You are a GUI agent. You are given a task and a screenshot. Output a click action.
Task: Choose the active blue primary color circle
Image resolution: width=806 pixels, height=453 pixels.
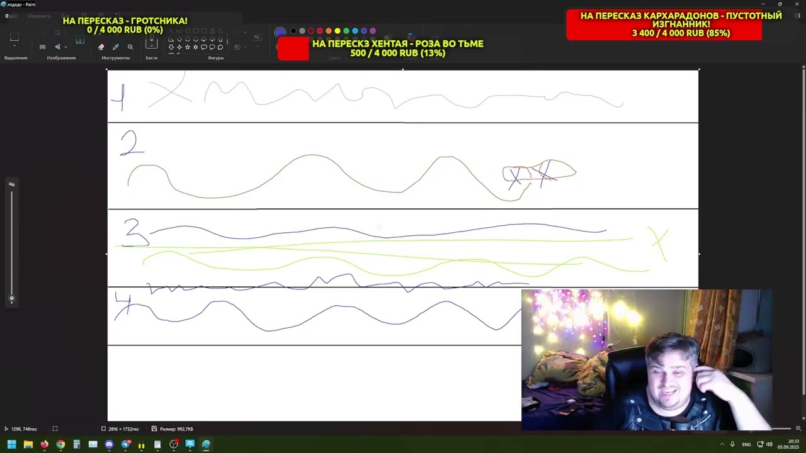click(280, 31)
